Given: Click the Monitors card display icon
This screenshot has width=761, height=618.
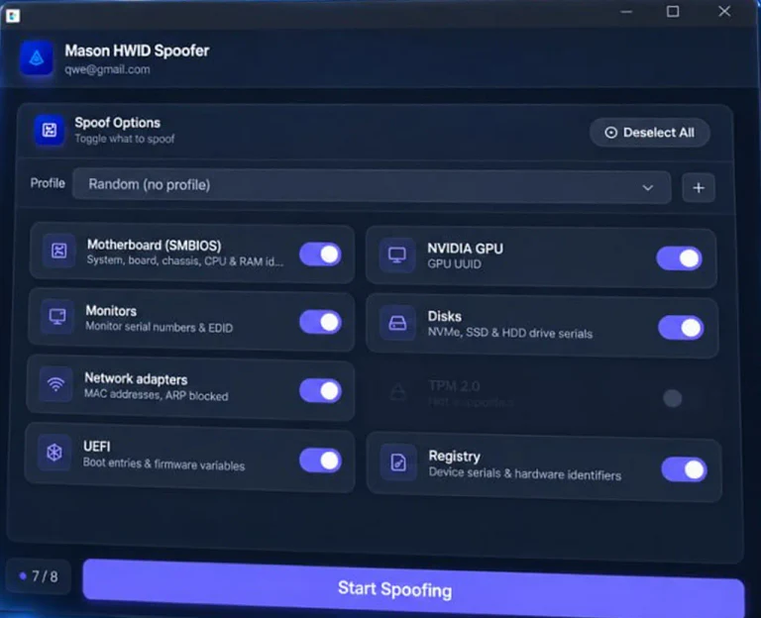Looking at the screenshot, I should (57, 317).
